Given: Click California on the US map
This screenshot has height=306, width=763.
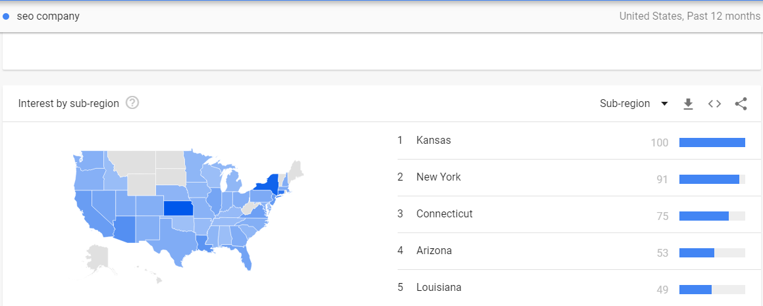Looking at the screenshot, I should (86, 213).
